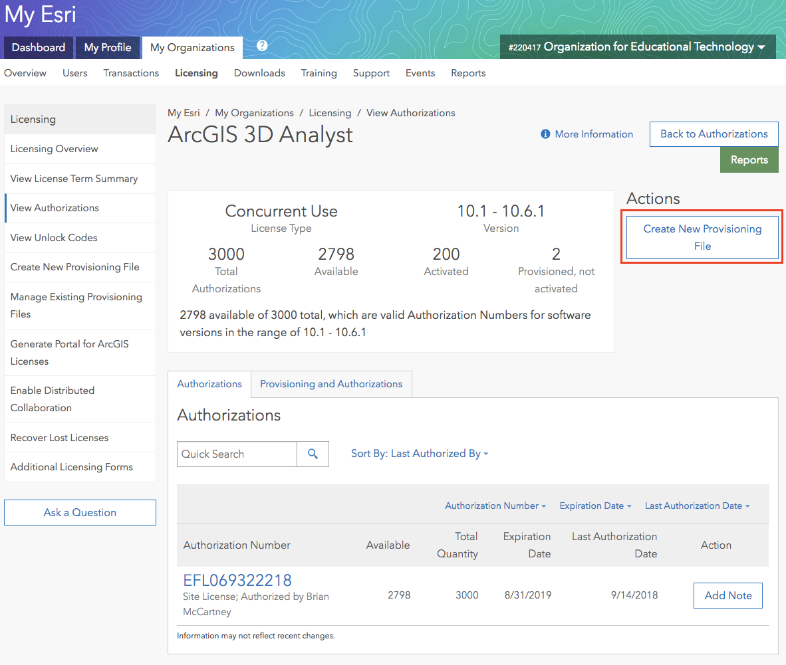Open the Last Authorization Date sort dropdown
This screenshot has height=665, width=786.
(698, 506)
